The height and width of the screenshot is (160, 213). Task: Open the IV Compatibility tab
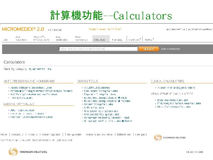point(41,38)
